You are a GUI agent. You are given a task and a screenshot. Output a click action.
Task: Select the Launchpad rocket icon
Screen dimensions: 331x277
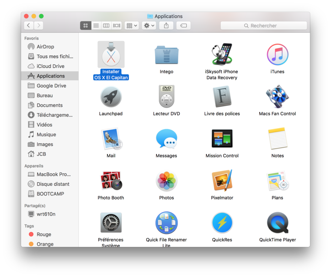(x=111, y=97)
